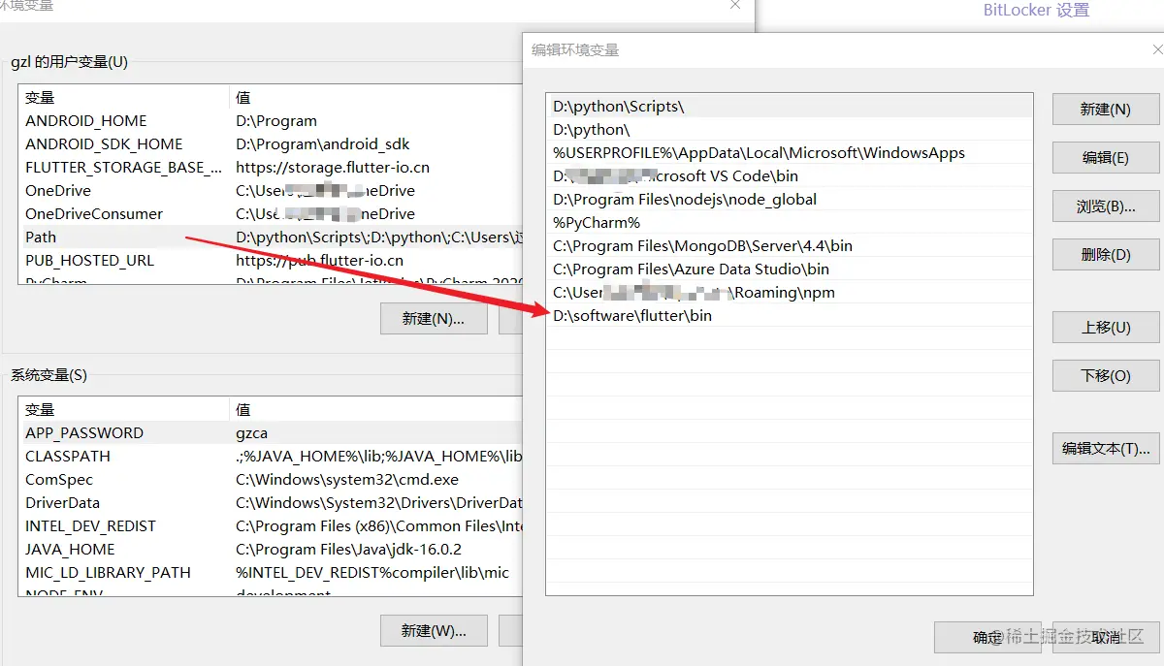Click the C:\Windows\system32\cmd.exe value cell
1164x666 pixels.
tap(347, 480)
